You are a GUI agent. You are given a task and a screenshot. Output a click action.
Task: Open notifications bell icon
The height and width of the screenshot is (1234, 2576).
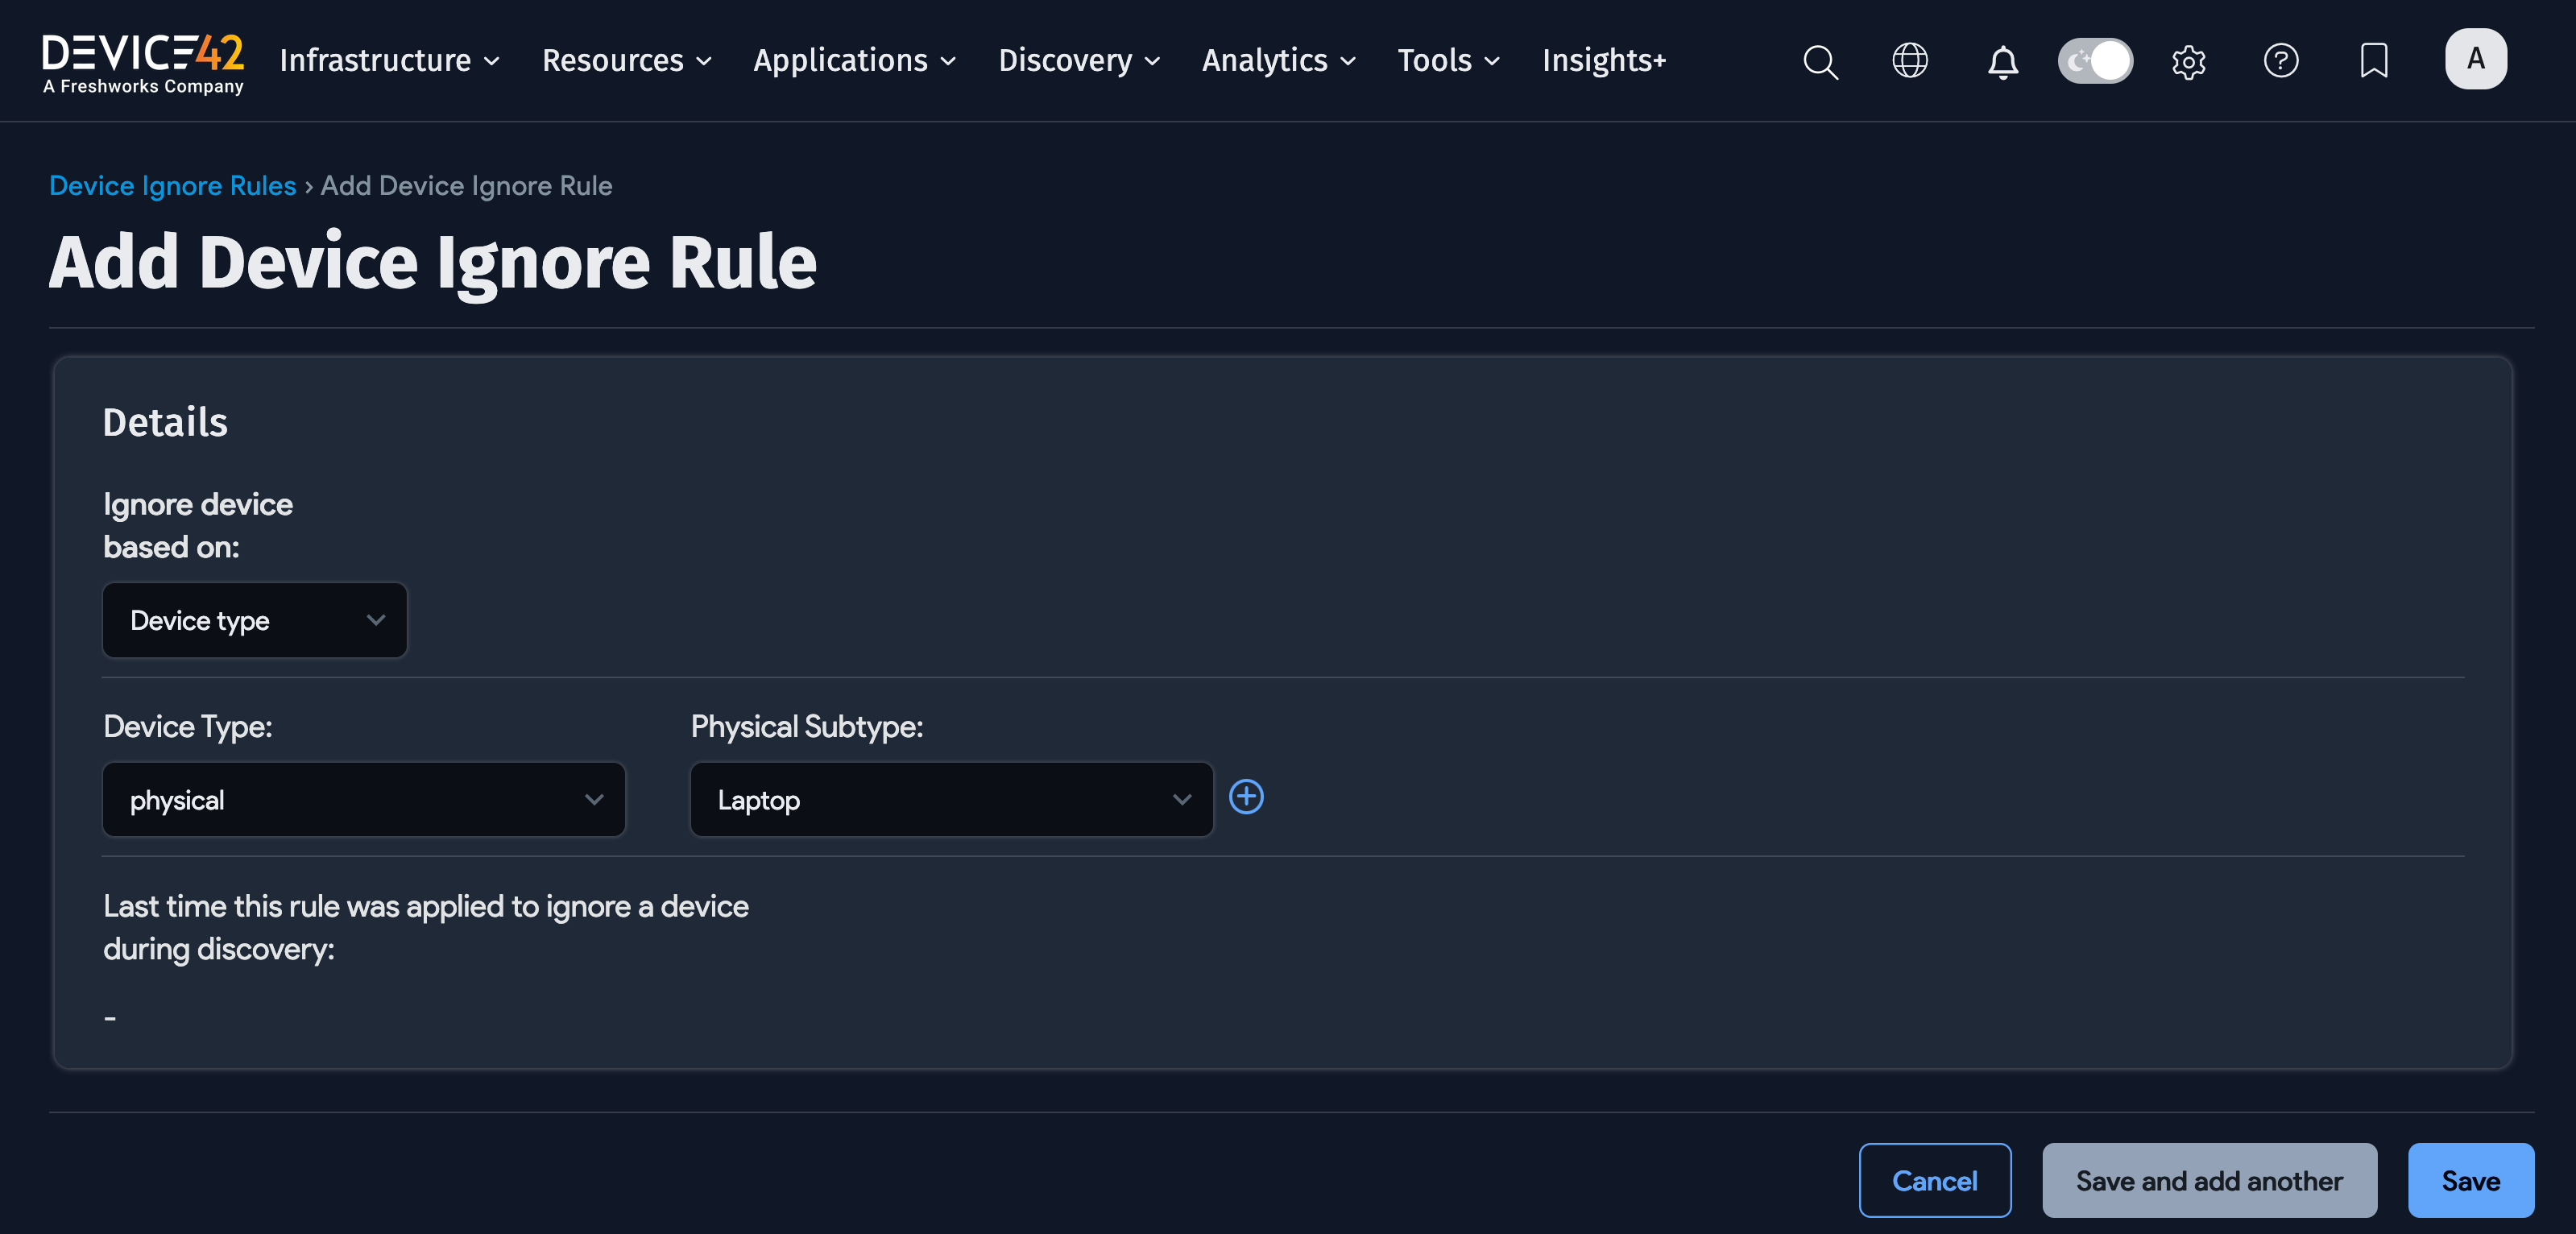pyautogui.click(x=2002, y=62)
